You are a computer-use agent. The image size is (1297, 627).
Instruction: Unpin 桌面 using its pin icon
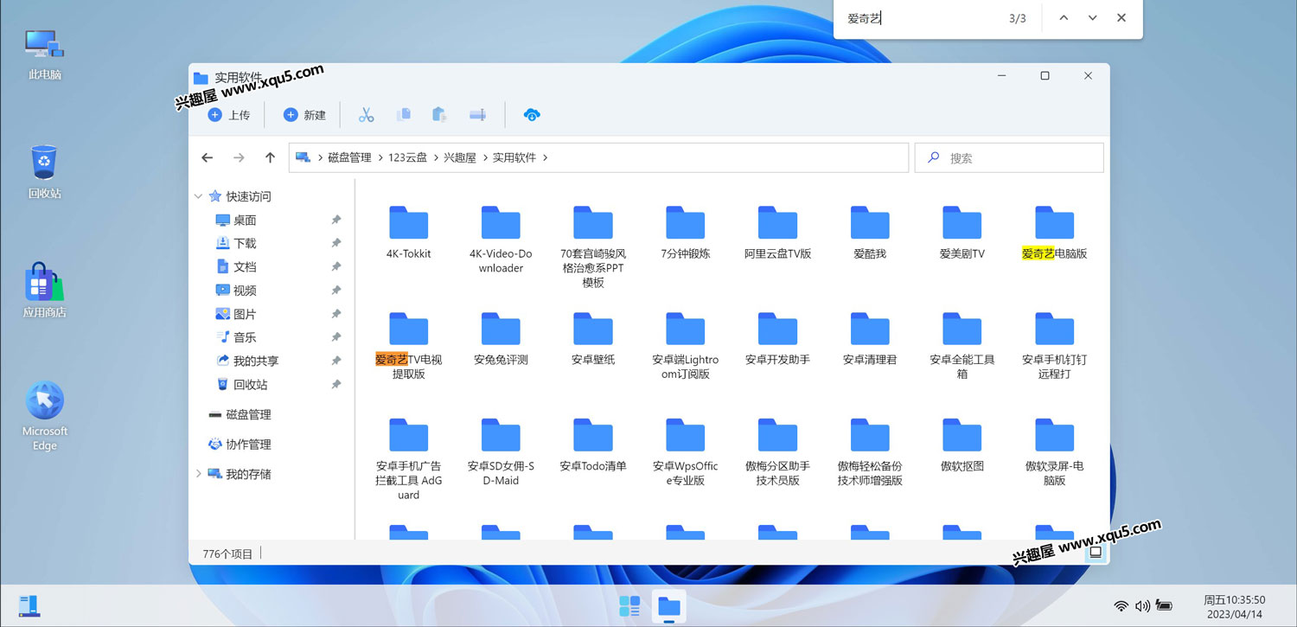click(336, 221)
